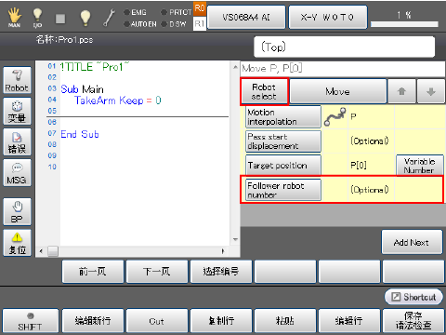This screenshot has width=446, height=335.
Task: Click line number 10 in editor
Action: coord(52,167)
